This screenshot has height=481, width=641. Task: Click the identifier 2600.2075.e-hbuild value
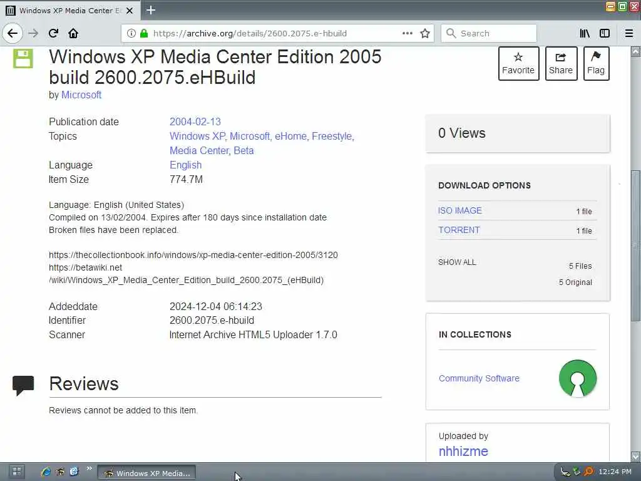click(x=212, y=321)
